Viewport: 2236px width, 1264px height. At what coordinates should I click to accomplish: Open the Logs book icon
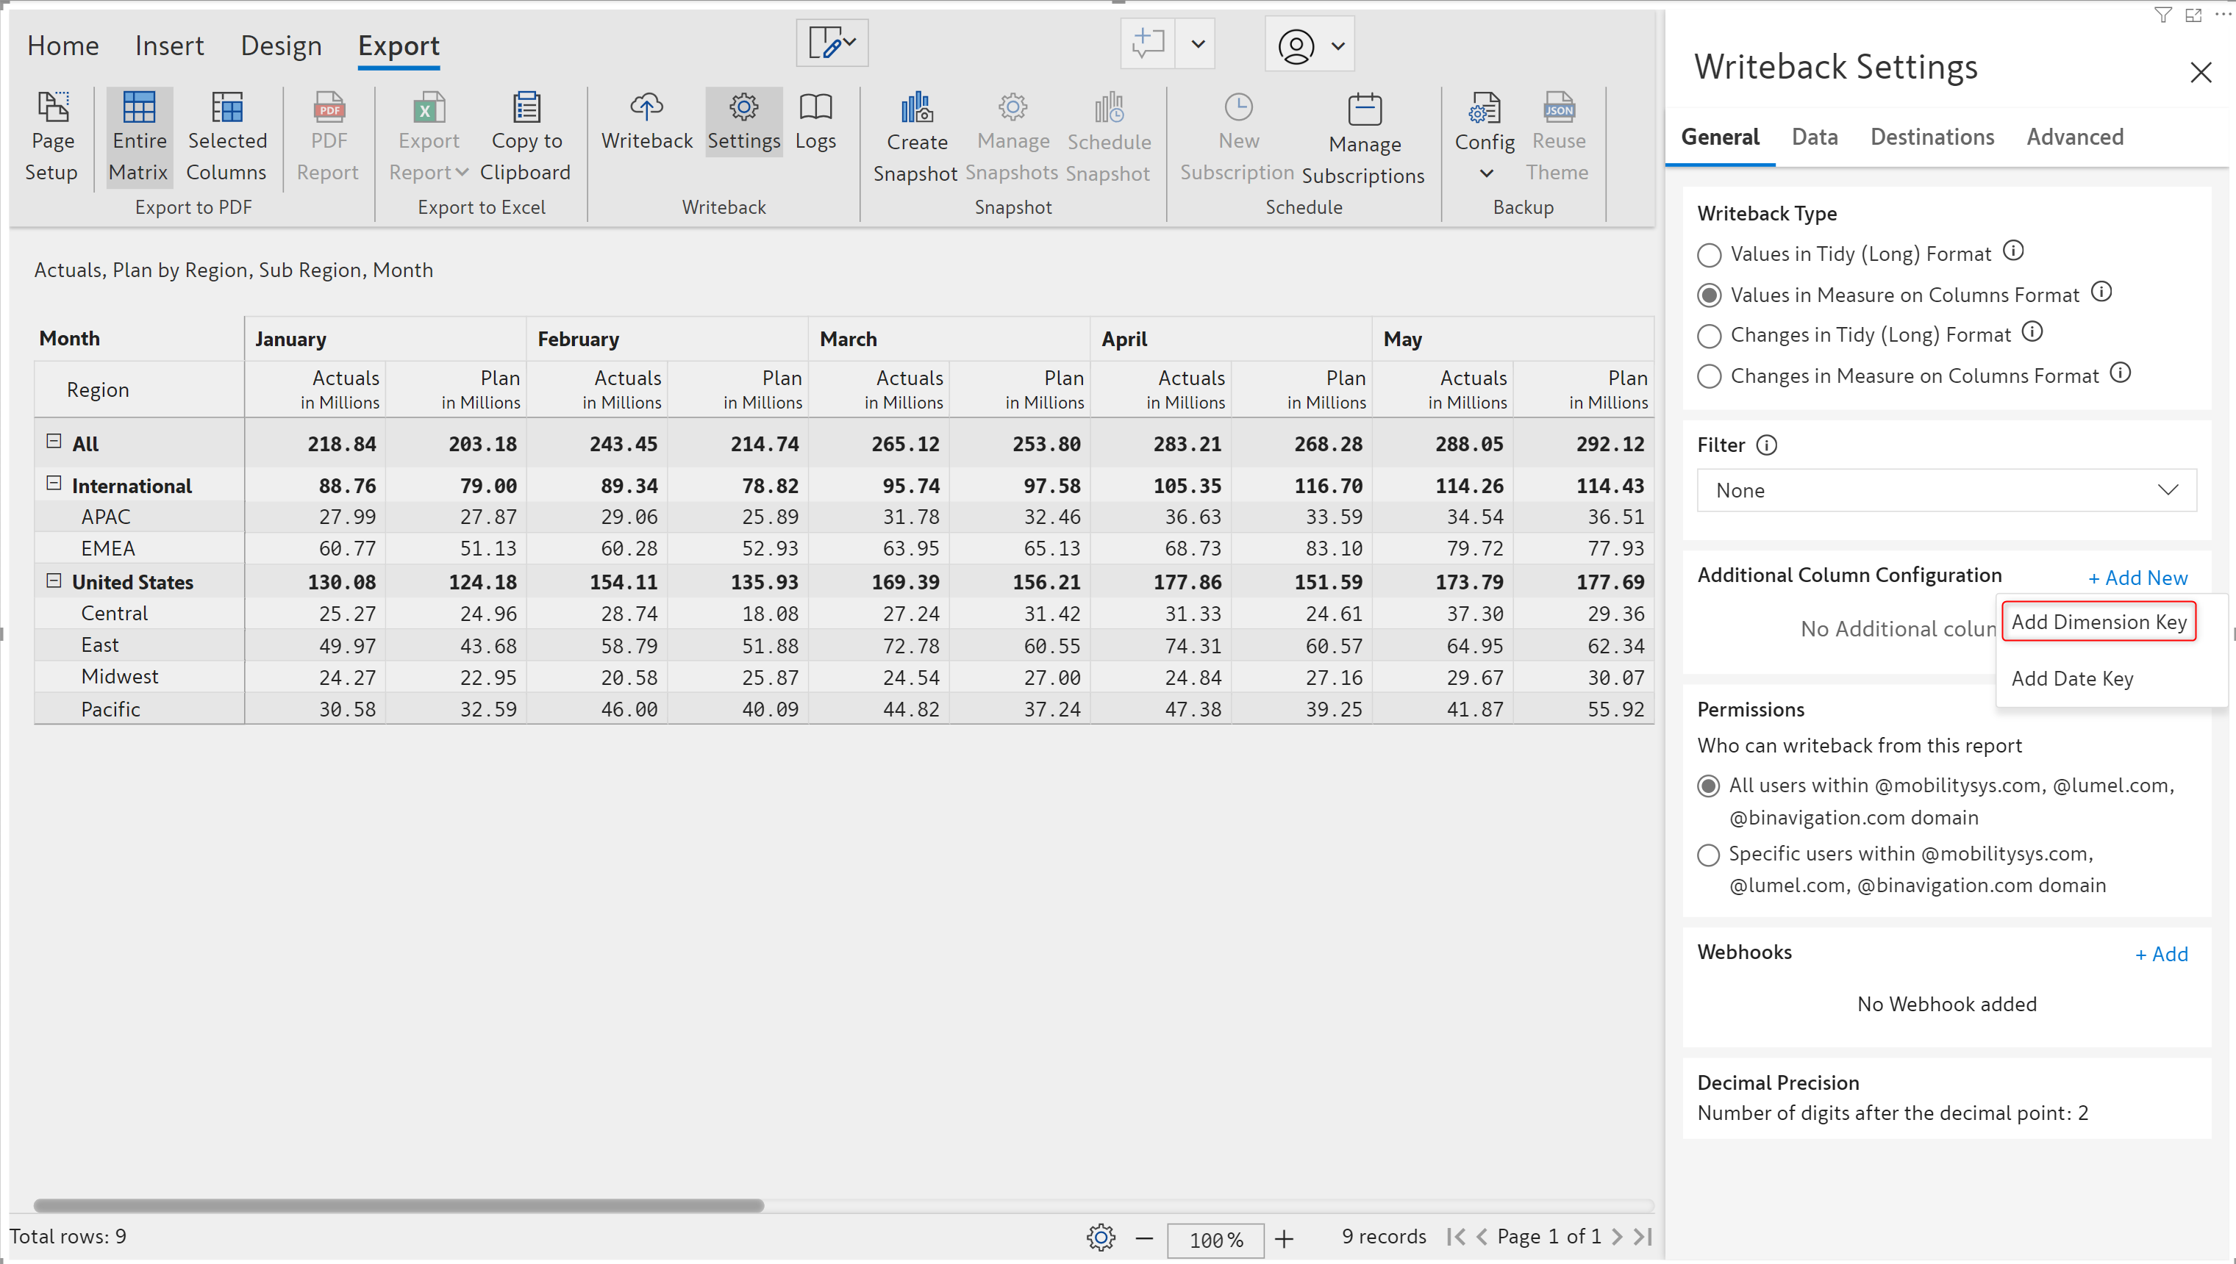[x=815, y=107]
